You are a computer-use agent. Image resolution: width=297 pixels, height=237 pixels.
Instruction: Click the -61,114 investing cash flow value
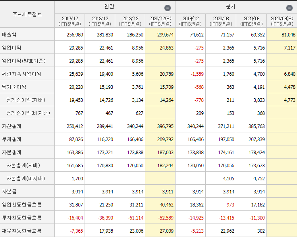click(135, 218)
